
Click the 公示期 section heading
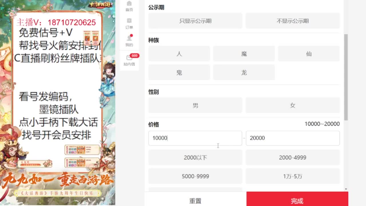tap(156, 7)
